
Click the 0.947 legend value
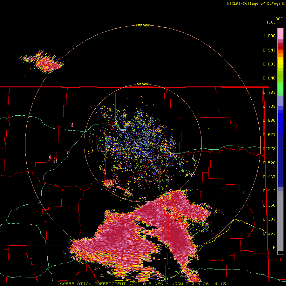click(269, 50)
